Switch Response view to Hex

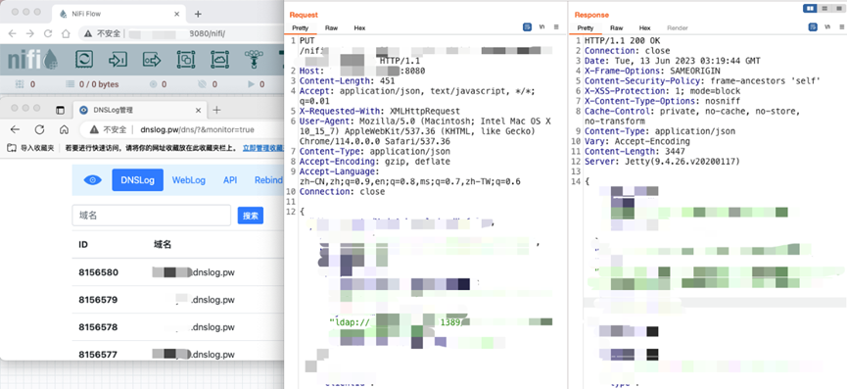point(644,28)
